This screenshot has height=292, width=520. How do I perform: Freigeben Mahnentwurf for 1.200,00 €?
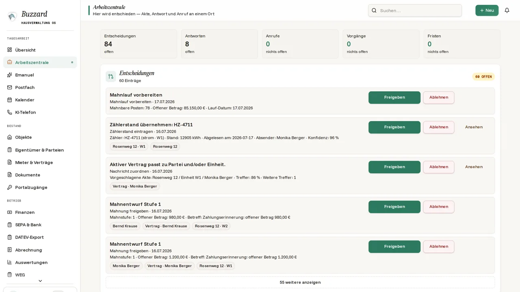394,247
